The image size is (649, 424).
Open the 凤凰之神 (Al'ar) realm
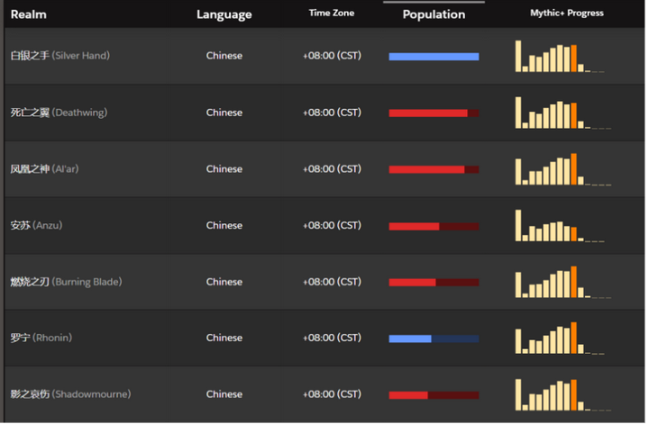point(44,168)
